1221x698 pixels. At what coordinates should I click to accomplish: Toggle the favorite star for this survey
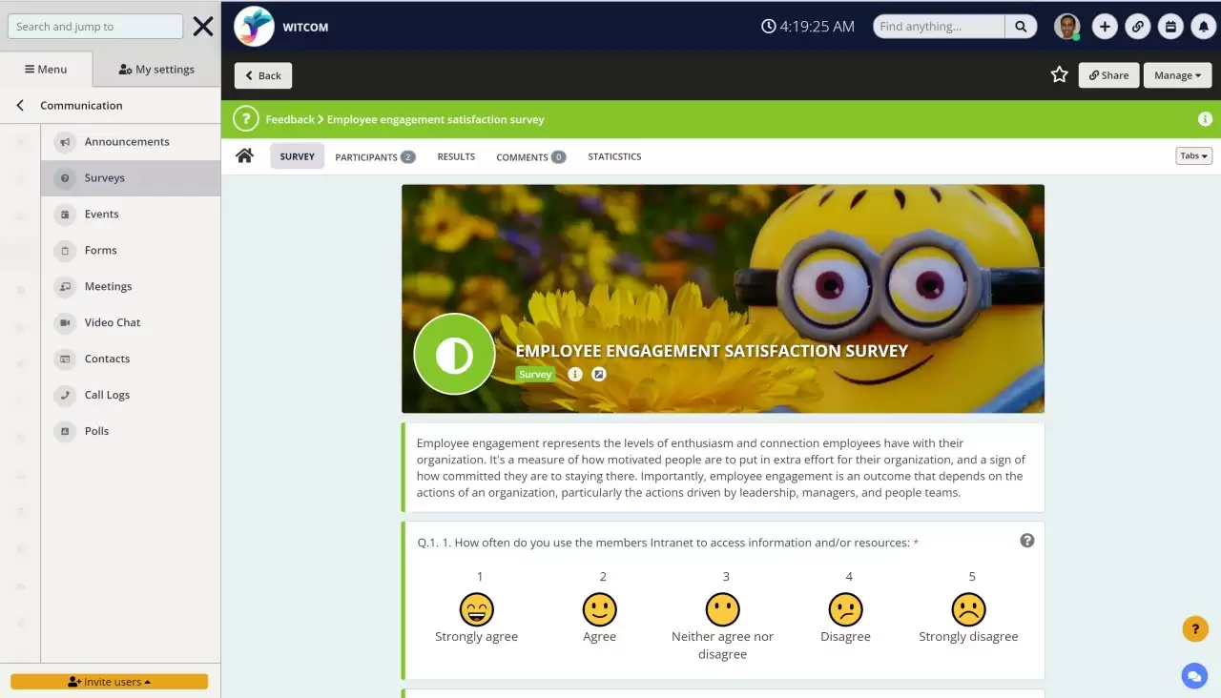[1059, 74]
